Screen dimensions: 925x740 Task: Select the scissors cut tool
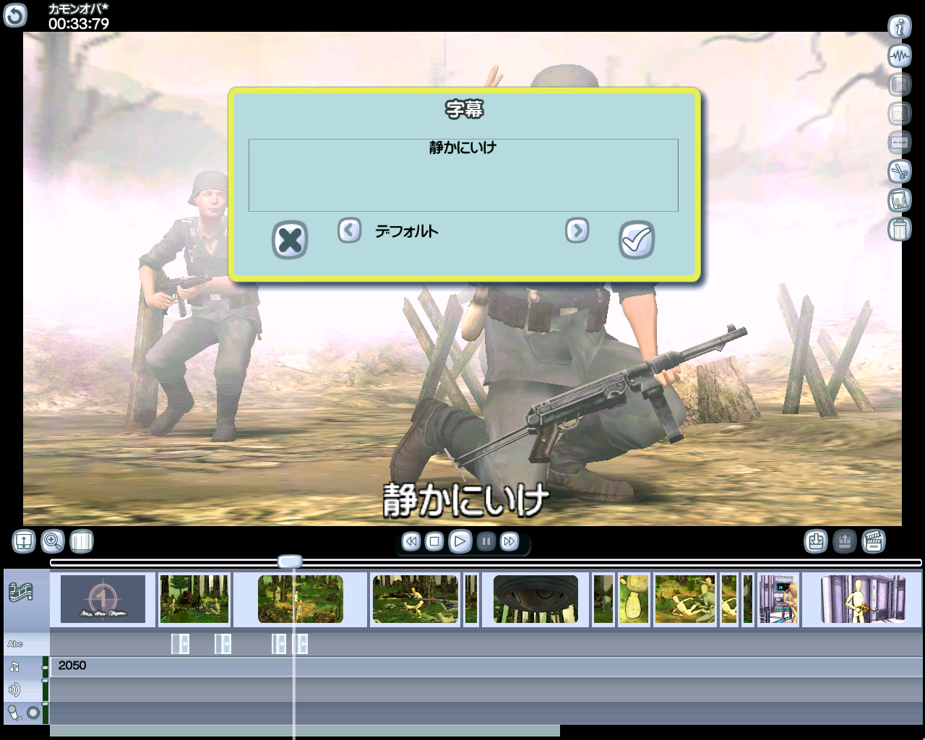[899, 171]
